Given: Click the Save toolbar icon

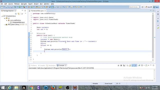Looking at the screenshot, I should [6, 7].
